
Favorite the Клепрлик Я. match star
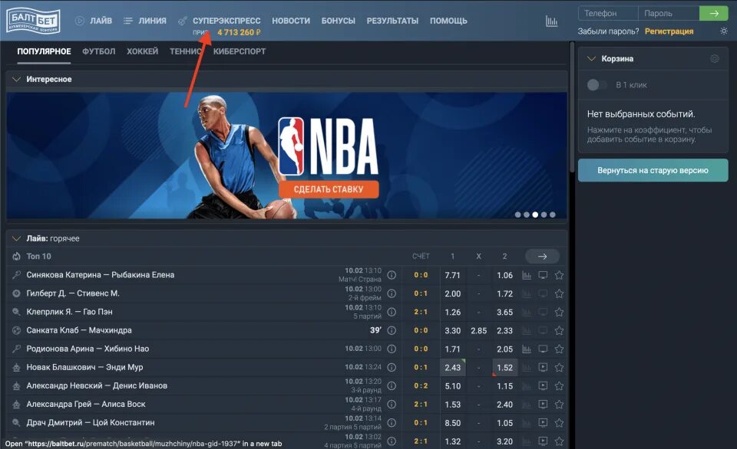pos(559,312)
